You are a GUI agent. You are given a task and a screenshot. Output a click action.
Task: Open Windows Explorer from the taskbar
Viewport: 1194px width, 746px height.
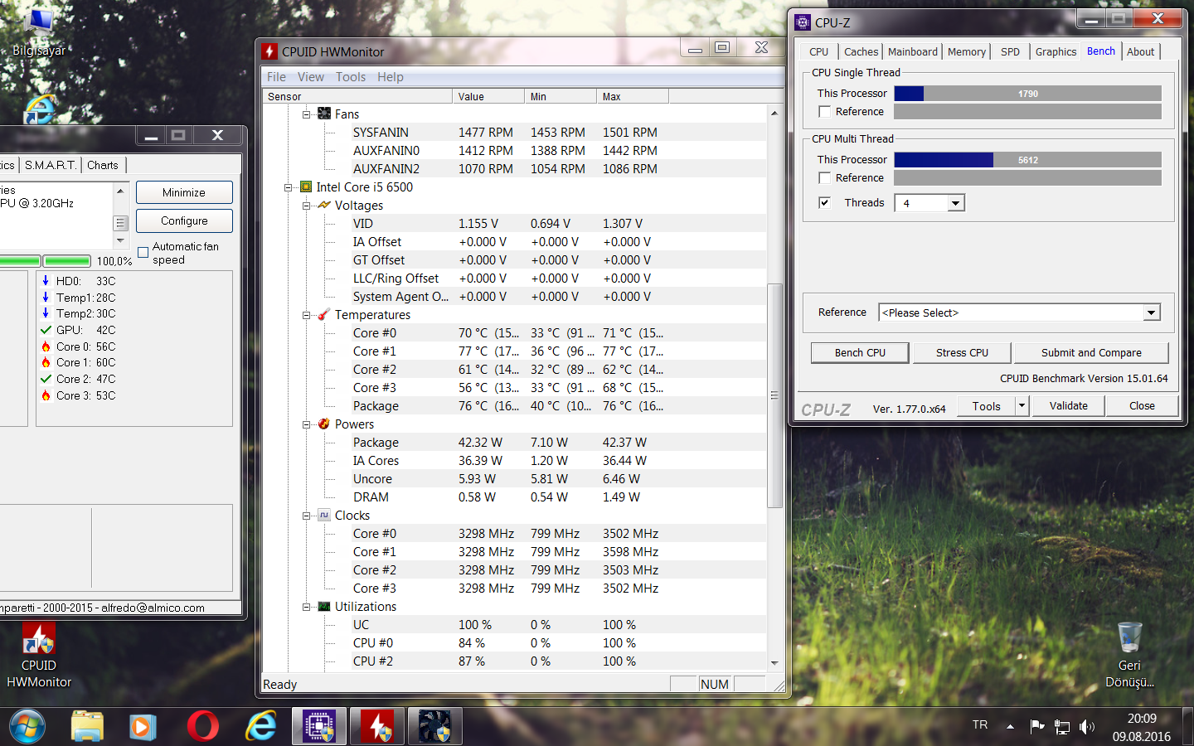pos(87,727)
